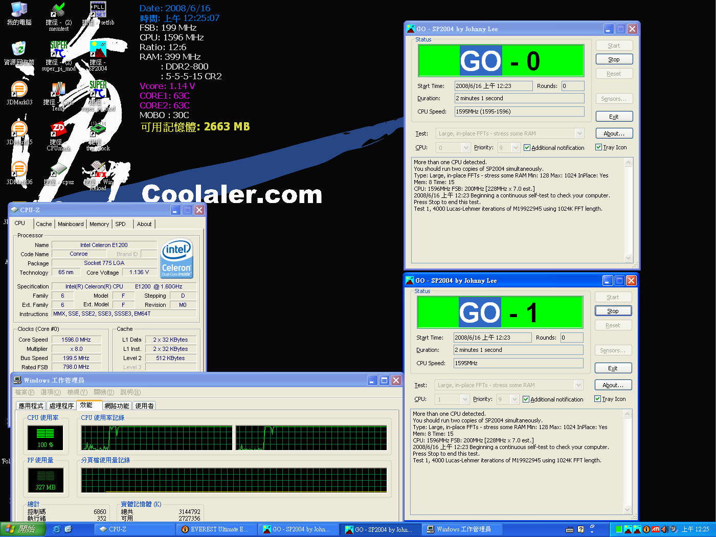Select the cpuz desktop shortcut icon
This screenshot has width=716, height=537.
[58, 169]
